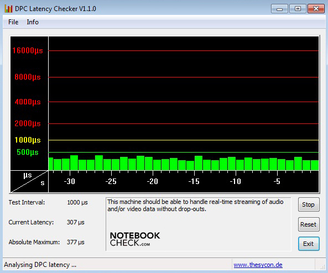Click the Exit button
The image size is (328, 273).
309,244
